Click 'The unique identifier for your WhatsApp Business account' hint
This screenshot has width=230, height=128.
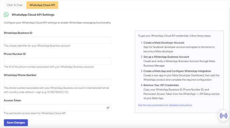tap(37, 46)
